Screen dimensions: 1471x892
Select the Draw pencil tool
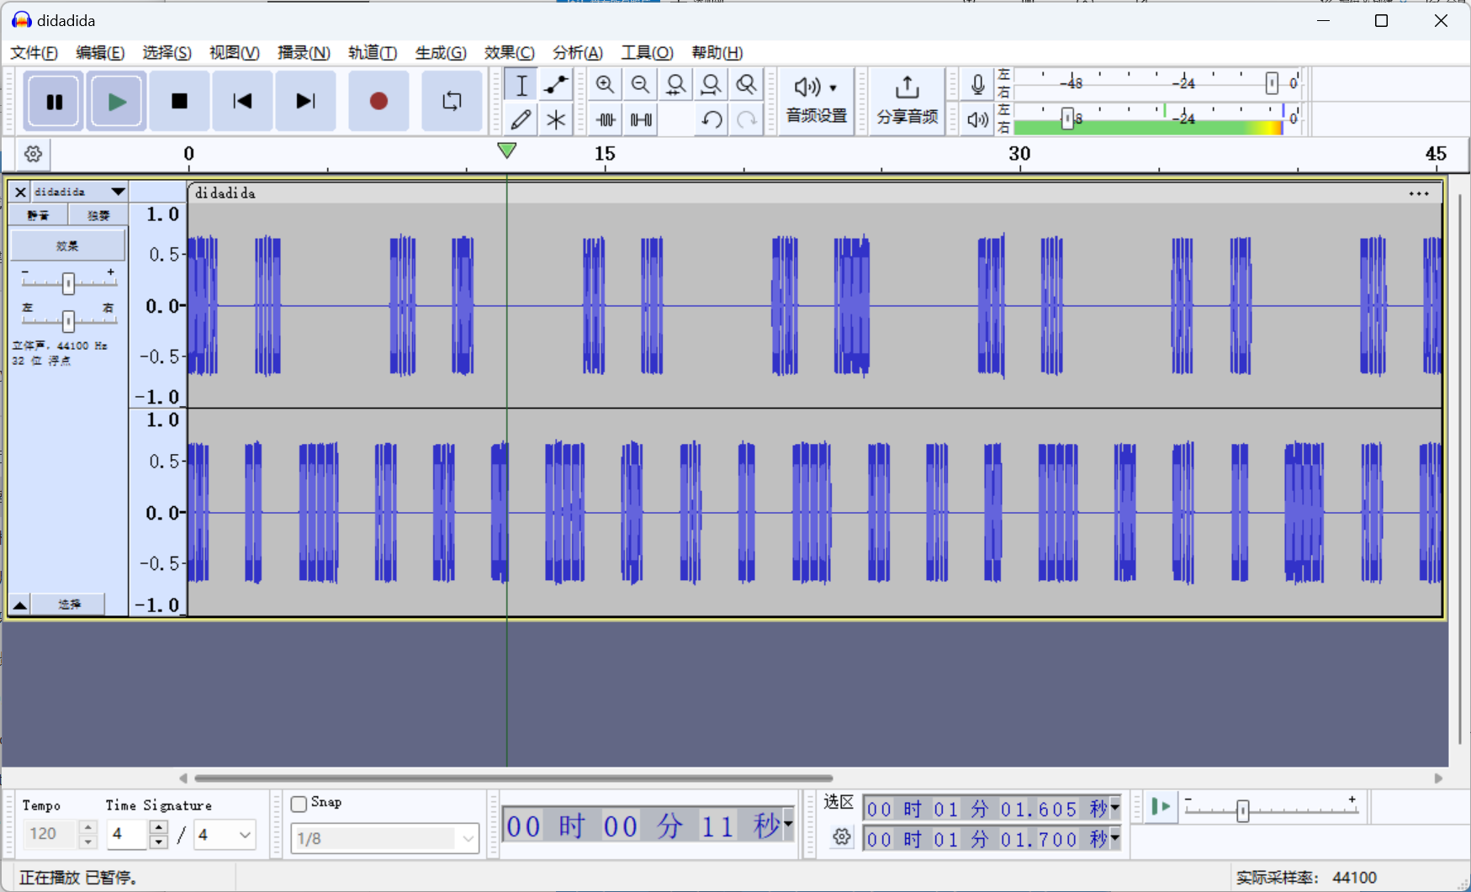click(521, 119)
